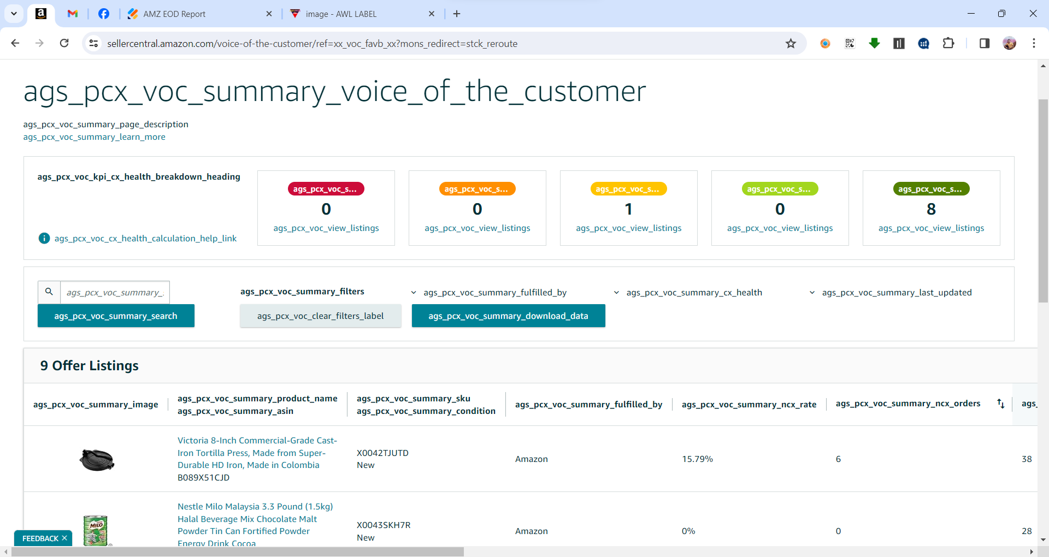The image size is (1049, 557).
Task: Click the ags_pcx_voc_clear_filters_label button
Action: [320, 316]
